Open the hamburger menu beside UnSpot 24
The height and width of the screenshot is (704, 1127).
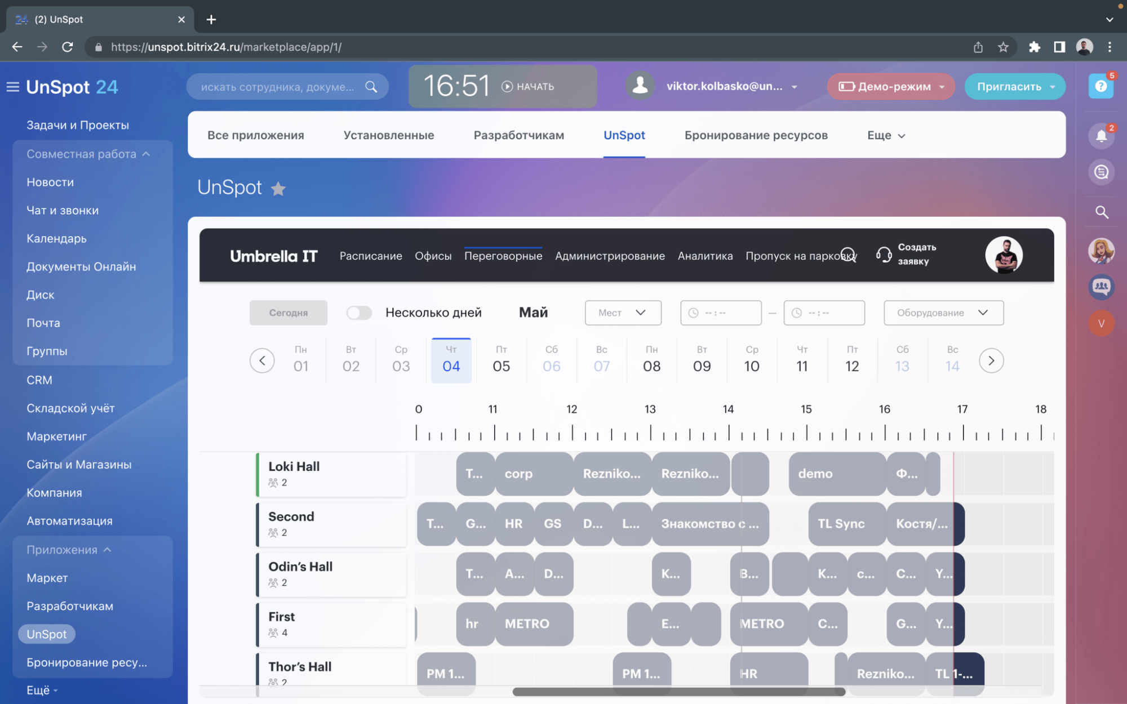(12, 87)
